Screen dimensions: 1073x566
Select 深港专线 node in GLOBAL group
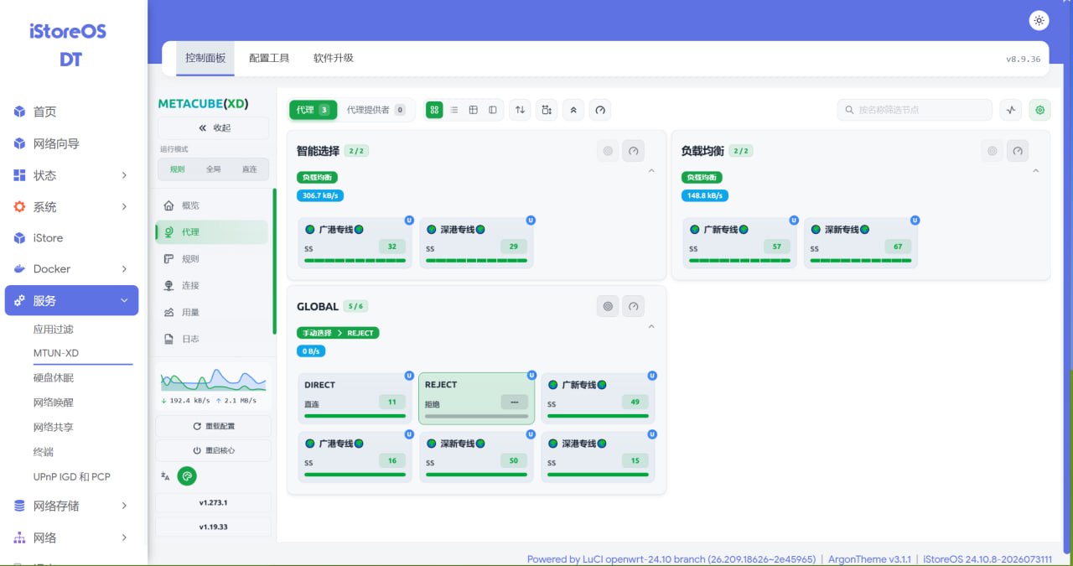tap(598, 457)
